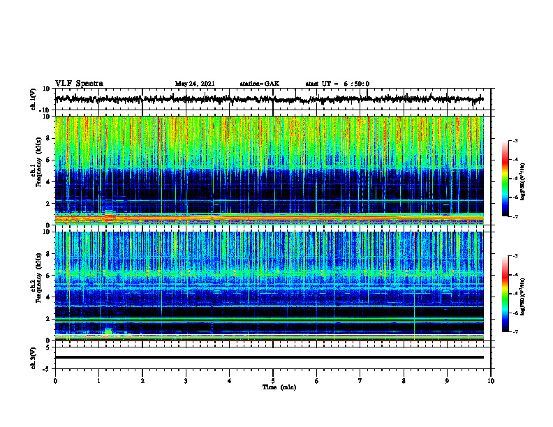This screenshot has width=553, height=427.
Task: Click the -3 value on ch.1 colorbar
Action: coord(515,141)
